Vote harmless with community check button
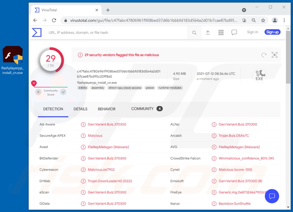The image size is (293, 212). click(x=63, y=92)
